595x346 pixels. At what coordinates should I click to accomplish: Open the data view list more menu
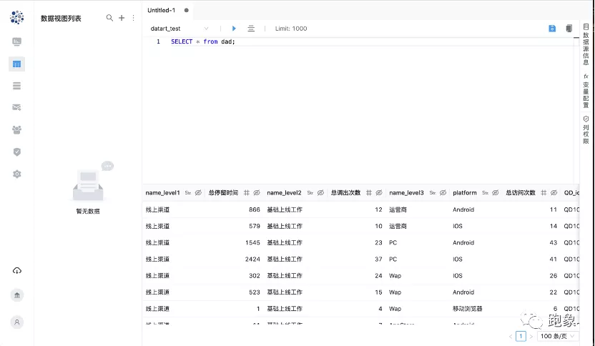click(133, 18)
